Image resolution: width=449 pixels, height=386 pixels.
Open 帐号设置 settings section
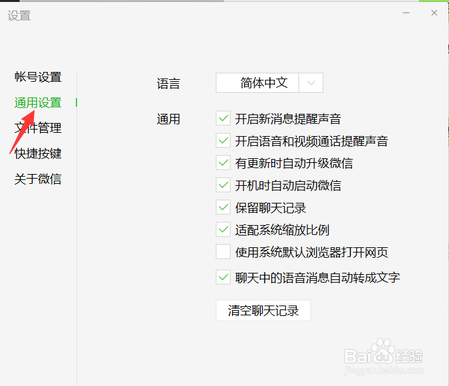point(38,77)
